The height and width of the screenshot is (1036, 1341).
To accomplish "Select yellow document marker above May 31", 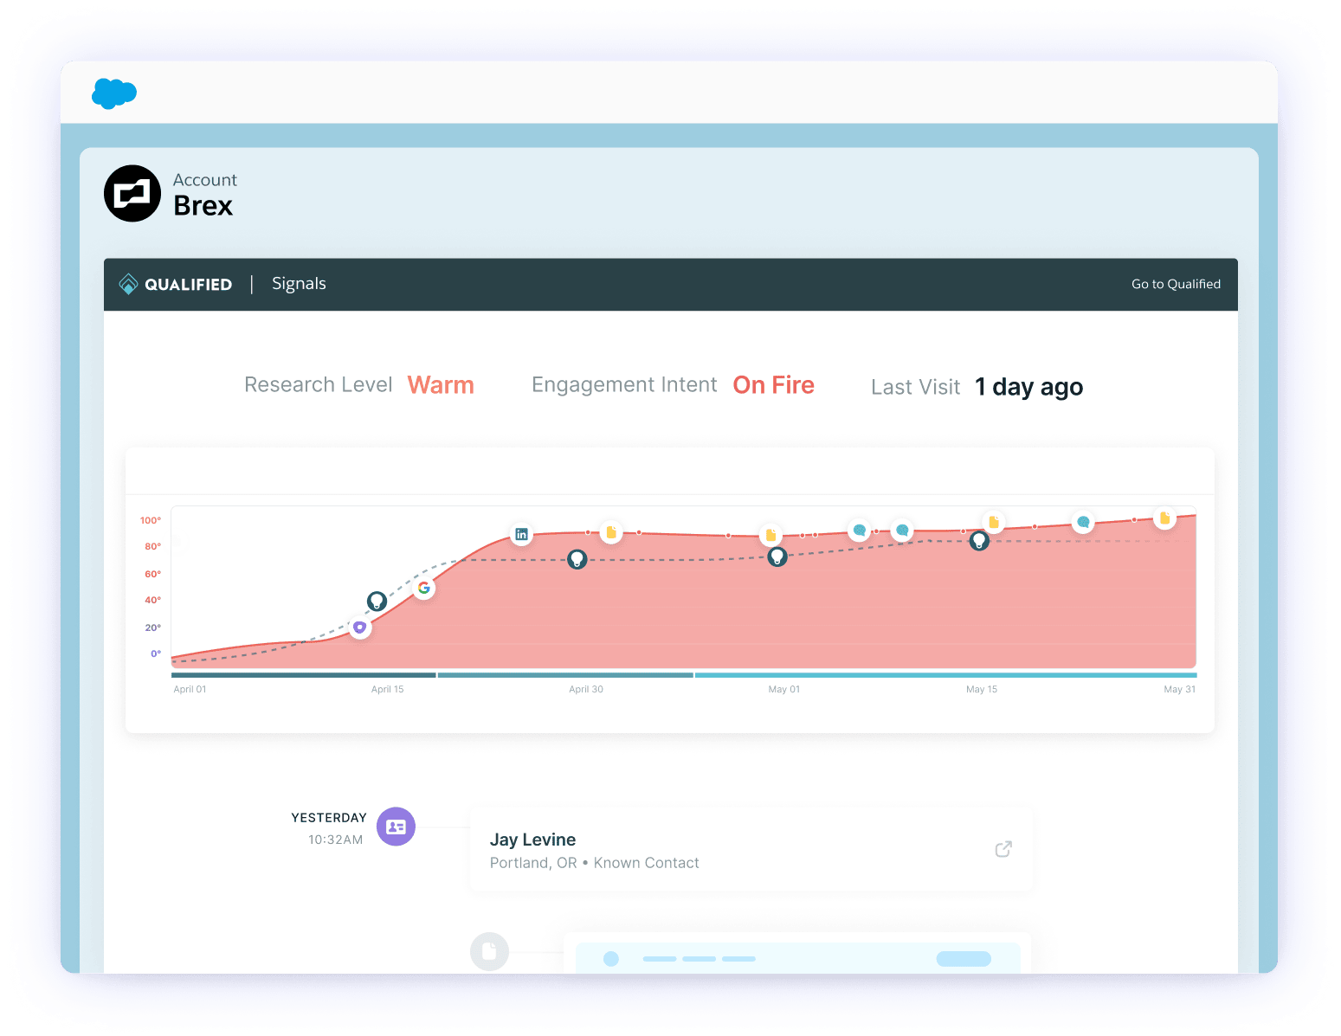I will pyautogui.click(x=1165, y=518).
